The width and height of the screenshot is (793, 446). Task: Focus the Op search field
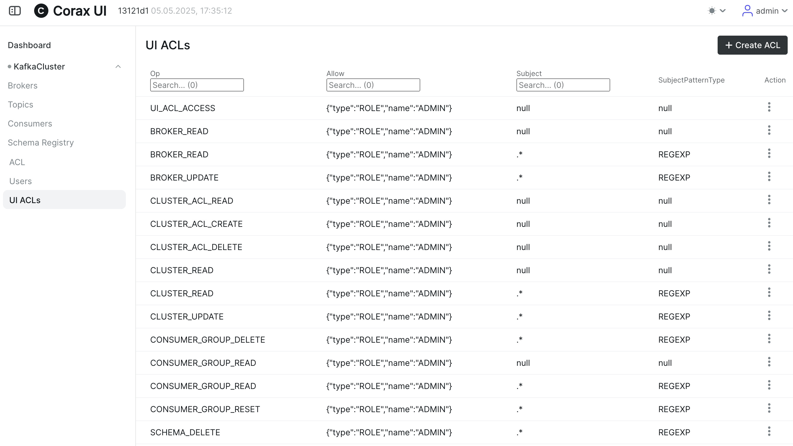coord(197,85)
